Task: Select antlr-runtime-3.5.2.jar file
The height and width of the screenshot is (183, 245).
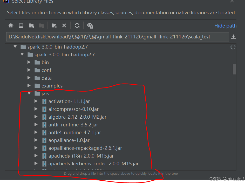Action: tap(70, 125)
